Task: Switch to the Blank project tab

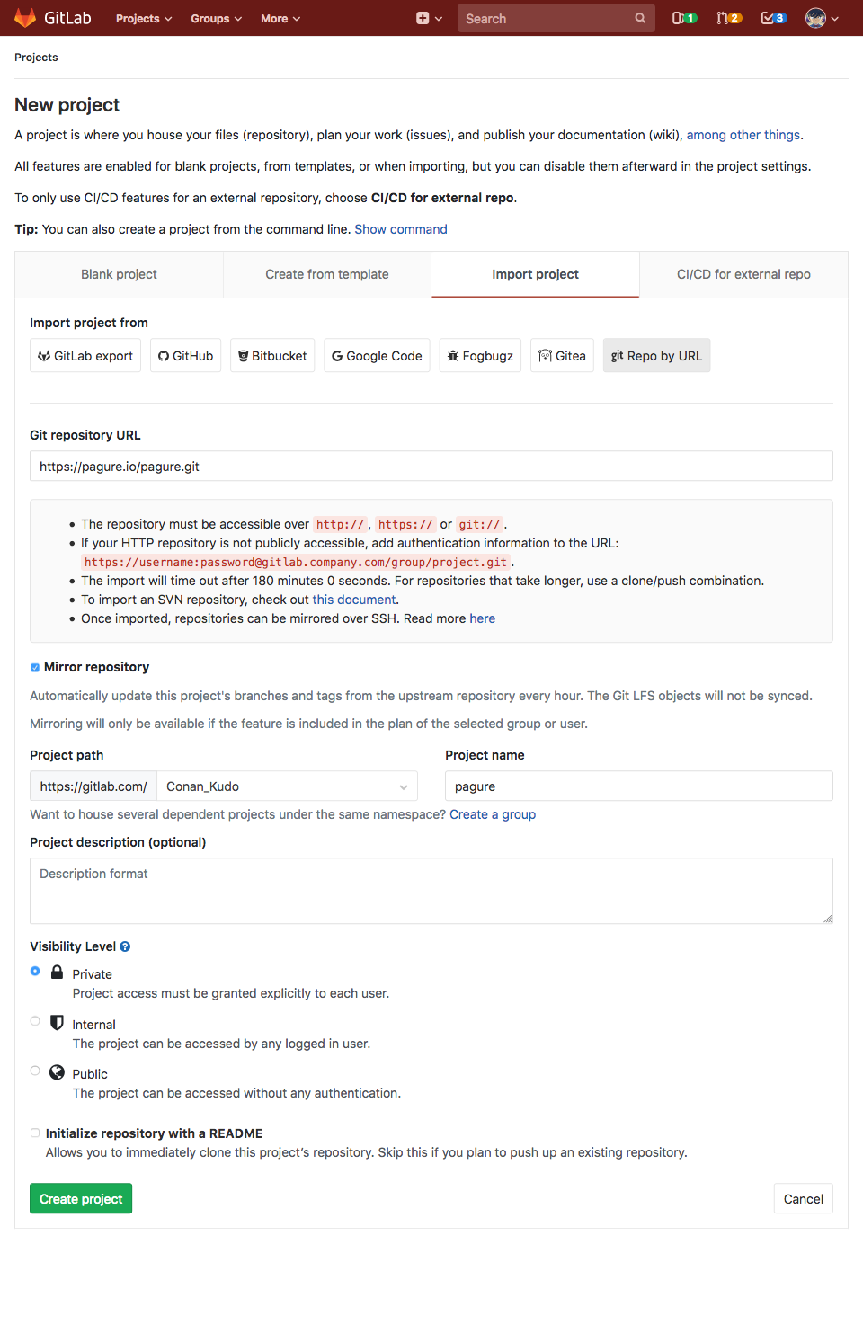Action: coord(119,274)
